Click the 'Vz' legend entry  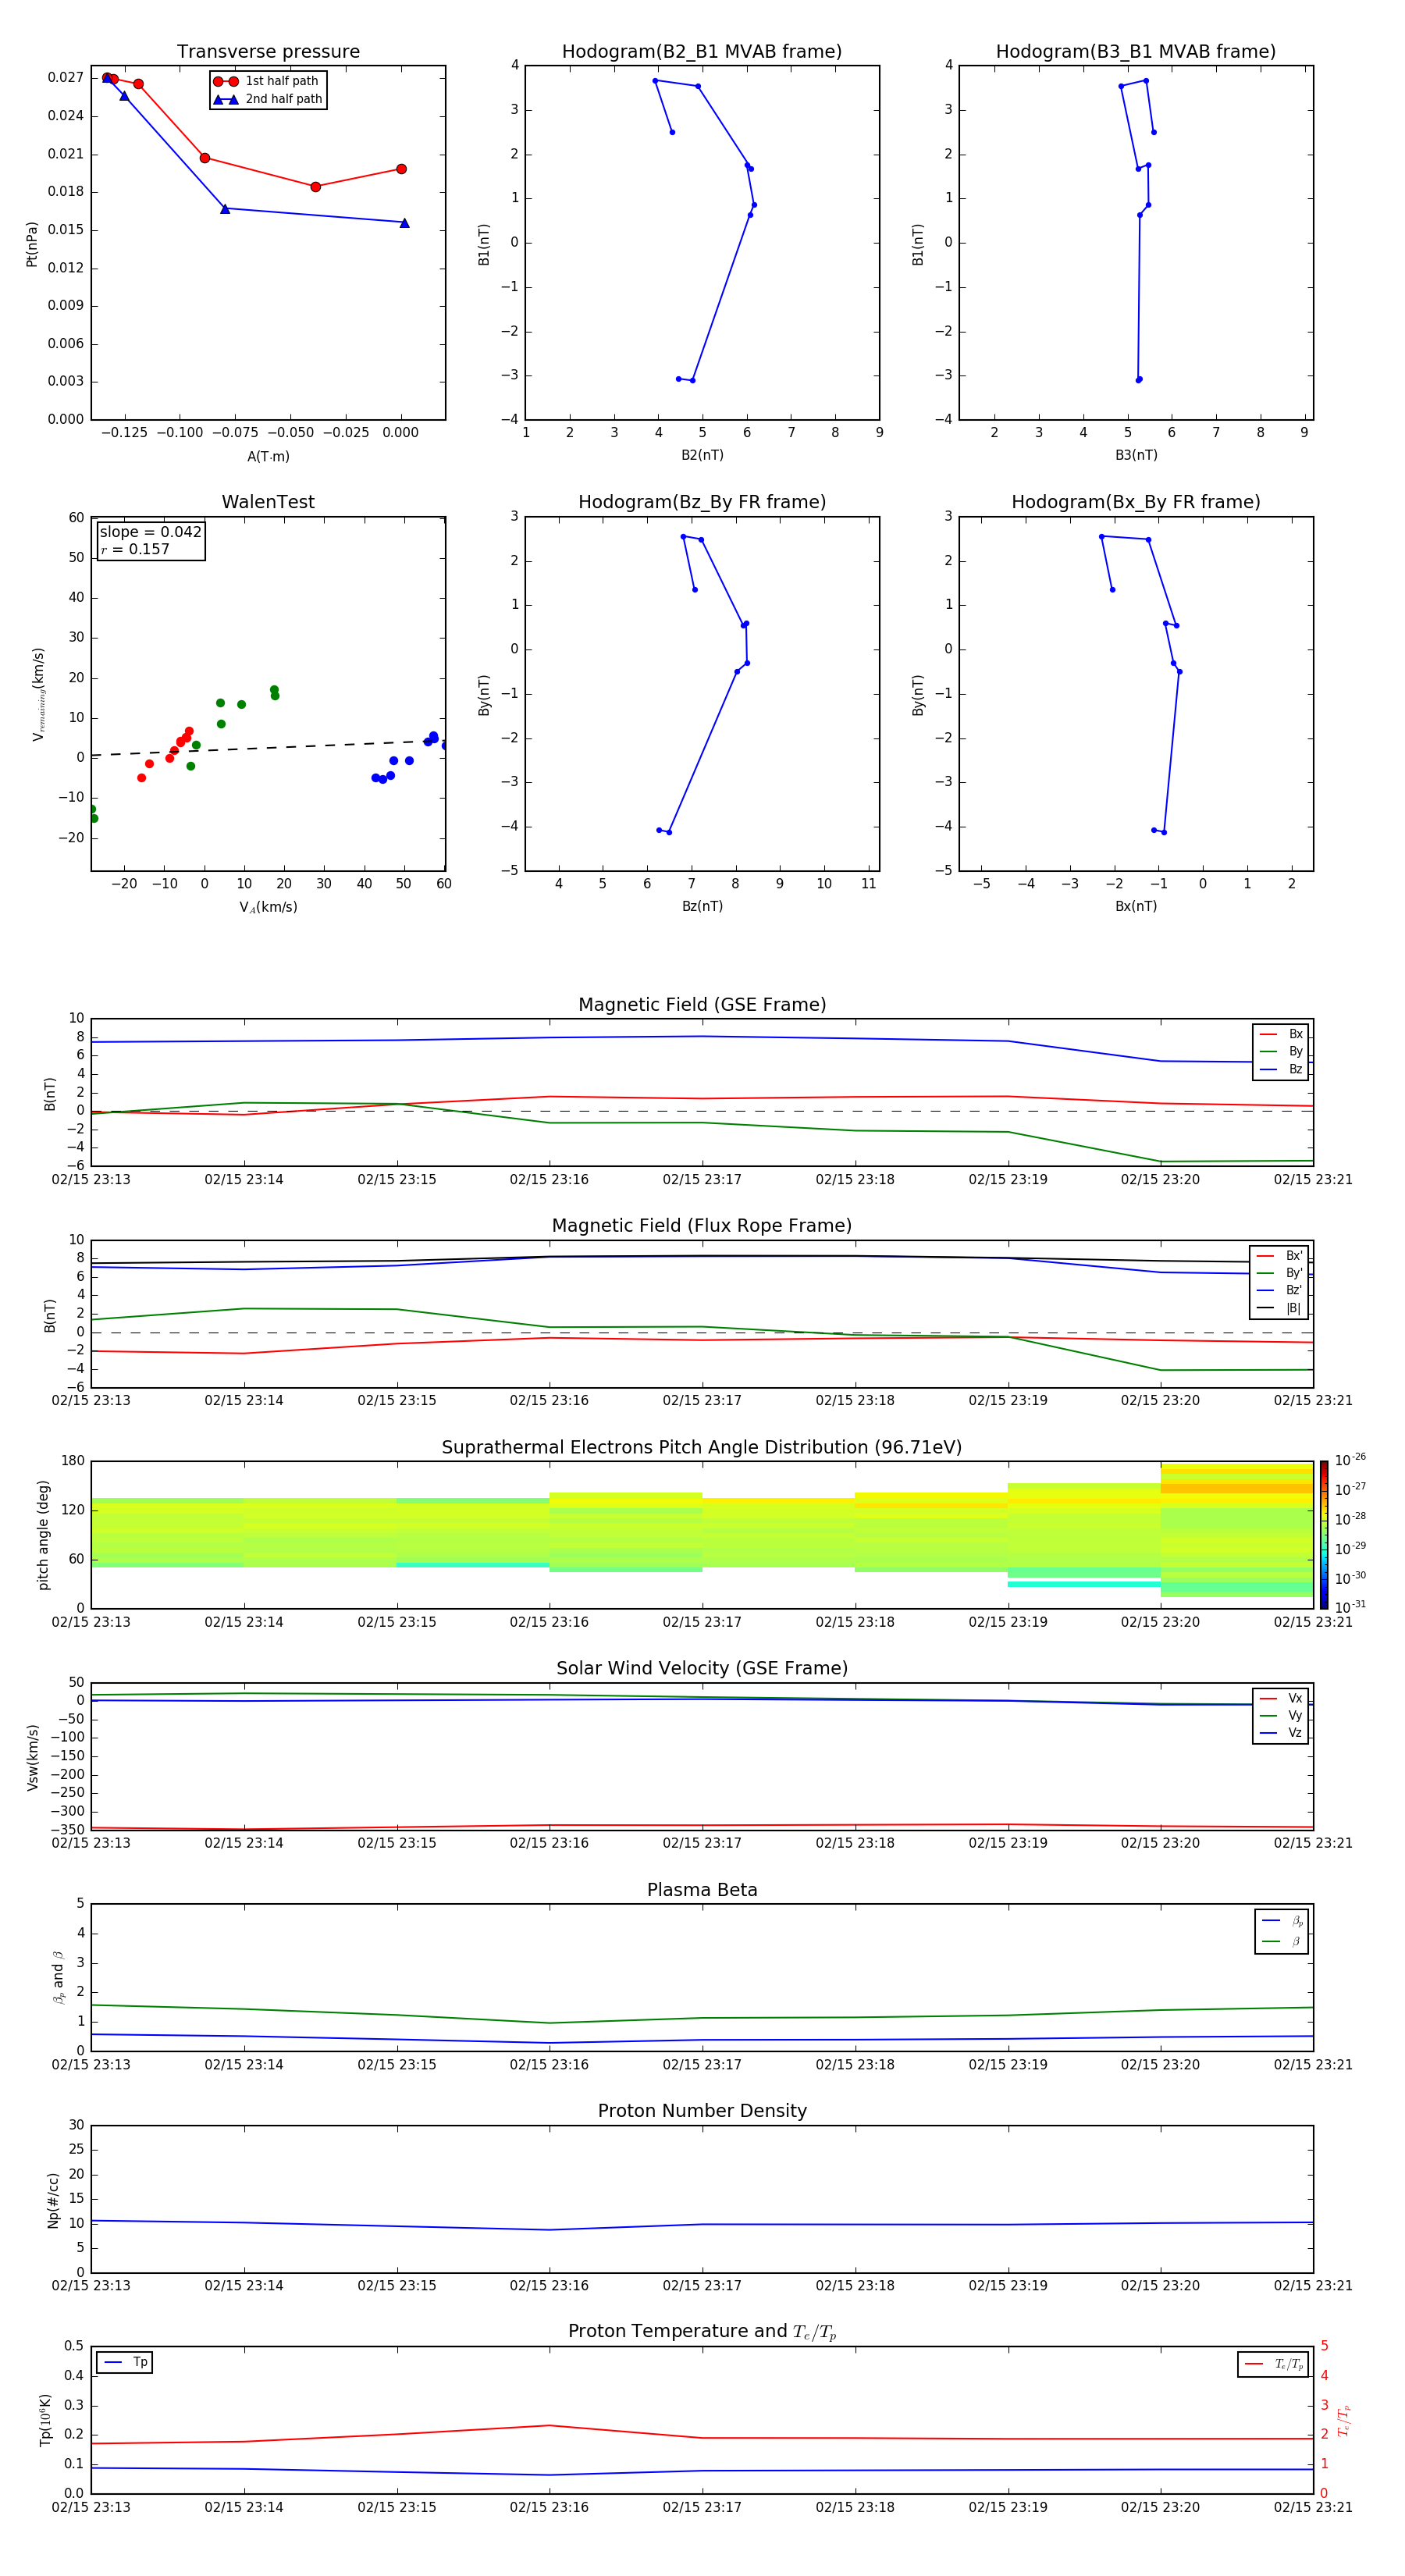click(1282, 1733)
